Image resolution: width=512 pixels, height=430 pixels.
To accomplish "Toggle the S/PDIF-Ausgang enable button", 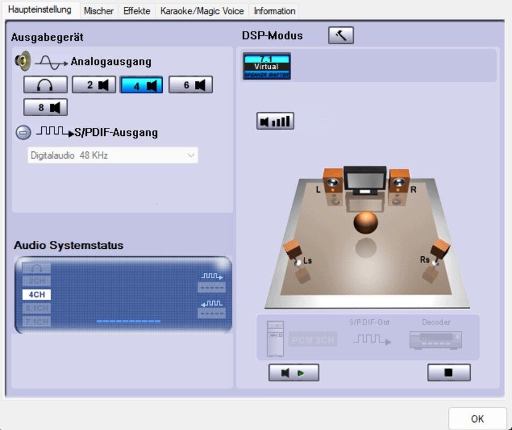I will (23, 132).
